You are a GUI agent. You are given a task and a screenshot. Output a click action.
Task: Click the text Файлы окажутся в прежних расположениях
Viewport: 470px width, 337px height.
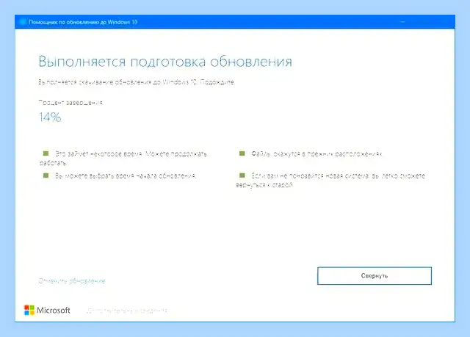coord(317,154)
